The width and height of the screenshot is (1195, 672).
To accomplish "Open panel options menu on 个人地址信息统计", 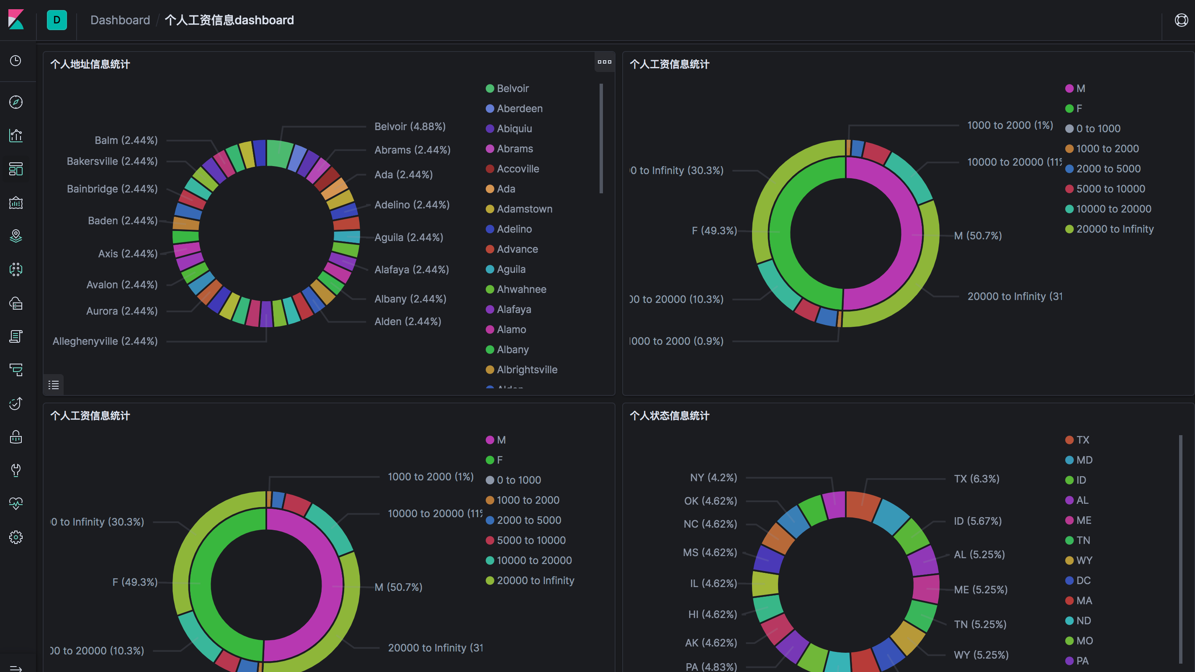I will pyautogui.click(x=605, y=62).
